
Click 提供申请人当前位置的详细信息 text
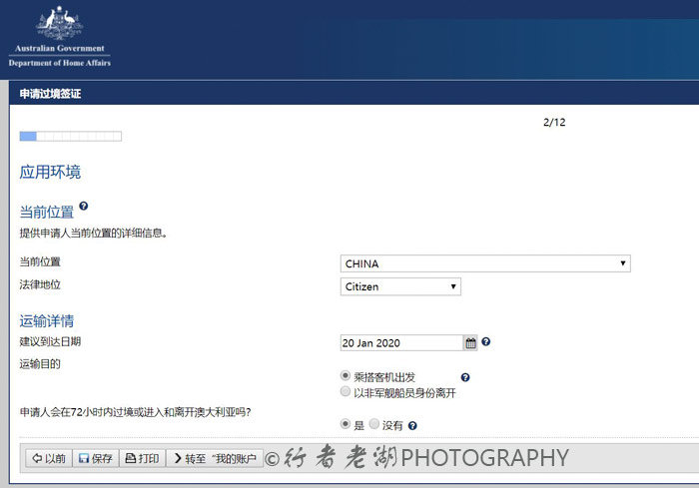point(93,234)
